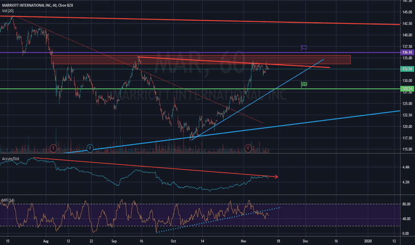Click the 120.00 price axis value
Viewport: 415px width, 245px height.
(x=407, y=127)
